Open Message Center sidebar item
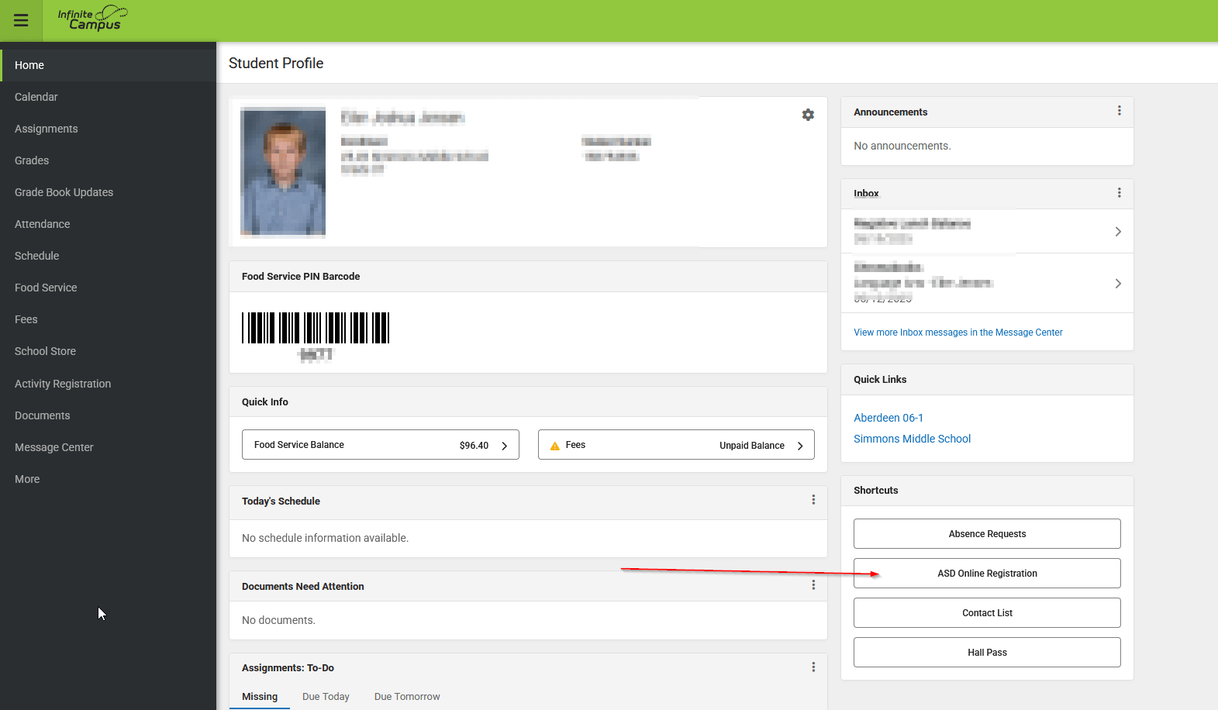 (109, 447)
